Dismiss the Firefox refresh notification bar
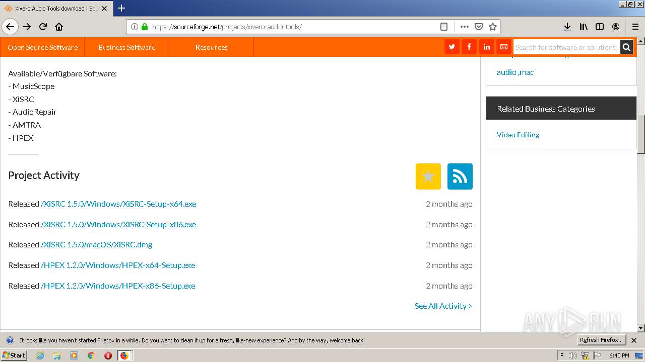The width and height of the screenshot is (645, 362). click(x=634, y=340)
